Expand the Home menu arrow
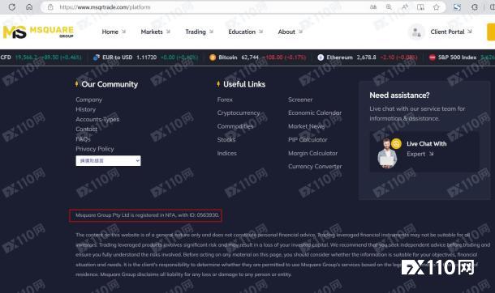 coord(123,32)
